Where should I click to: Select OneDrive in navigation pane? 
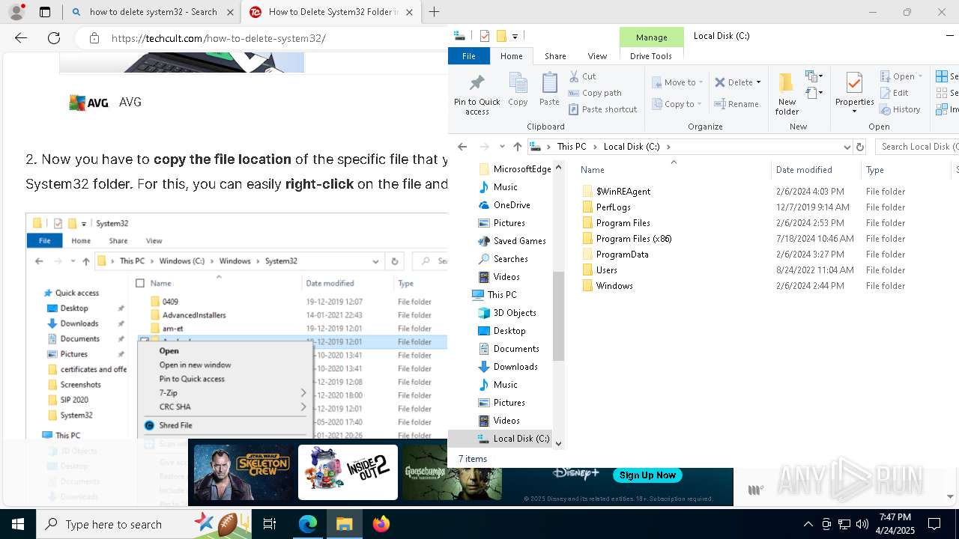tap(512, 205)
